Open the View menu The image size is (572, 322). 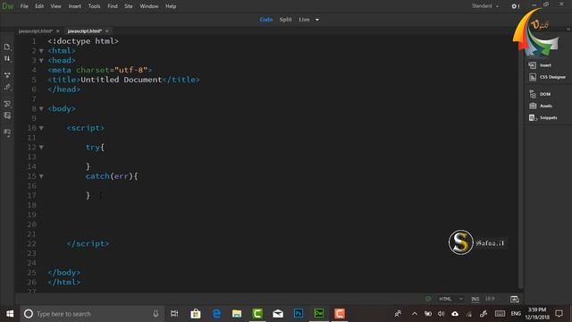(x=55, y=6)
